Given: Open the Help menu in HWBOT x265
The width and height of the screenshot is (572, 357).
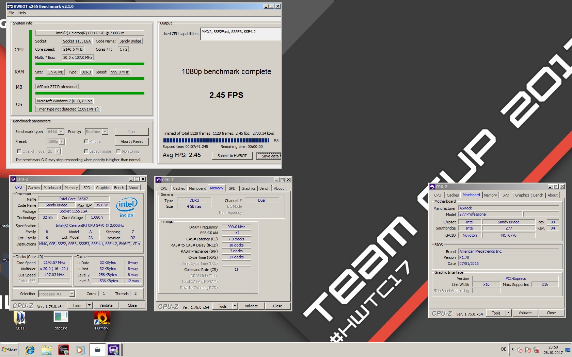Looking at the screenshot, I should pos(22,13).
